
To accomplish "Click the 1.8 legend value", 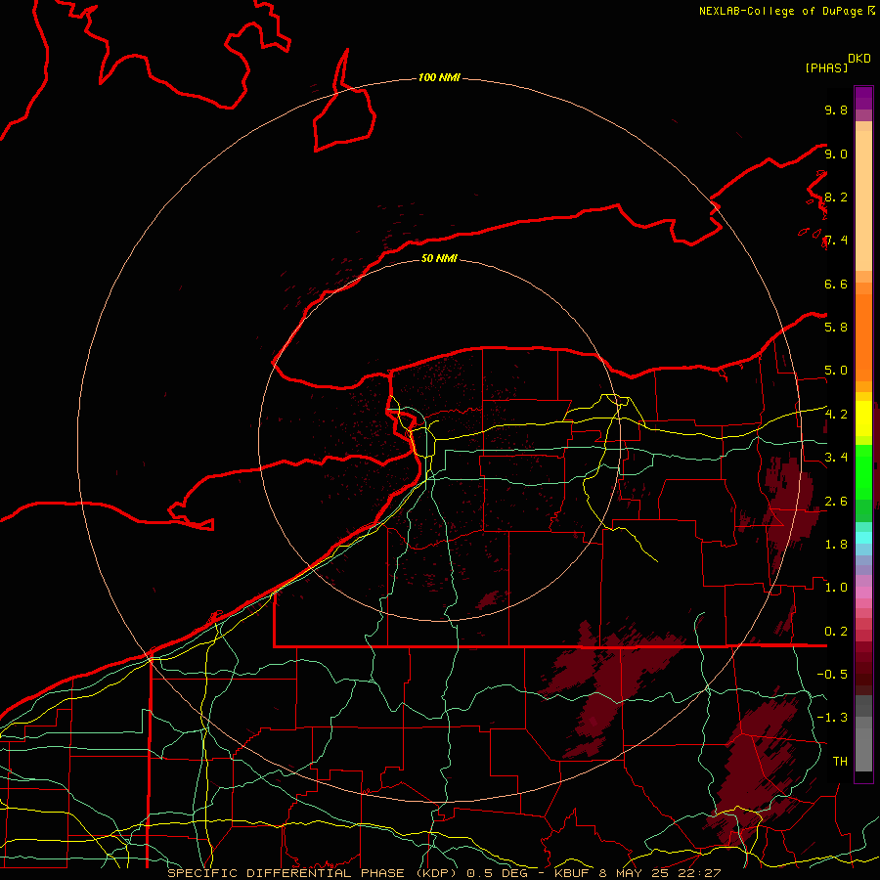I will coord(836,544).
